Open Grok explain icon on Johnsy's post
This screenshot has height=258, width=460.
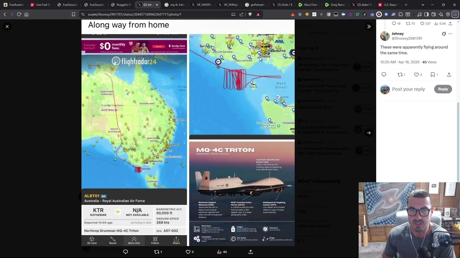(444, 34)
